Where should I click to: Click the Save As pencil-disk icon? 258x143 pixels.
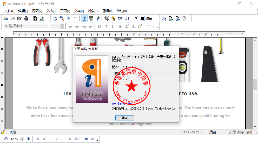pyautogui.click(x=19, y=18)
